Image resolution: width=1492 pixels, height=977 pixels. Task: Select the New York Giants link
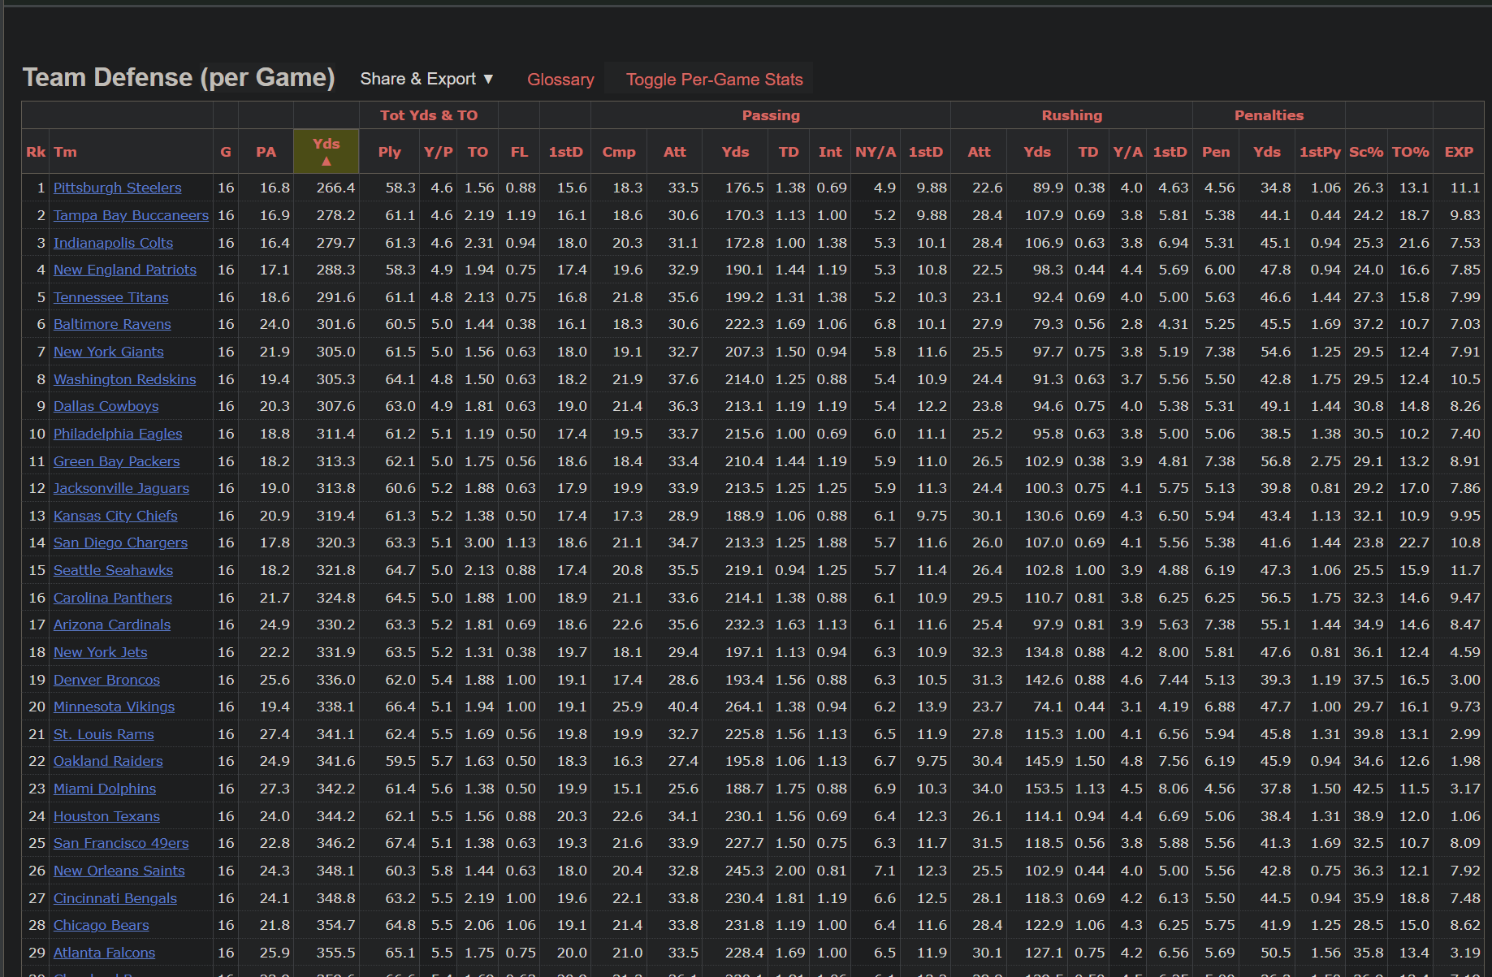pos(109,352)
